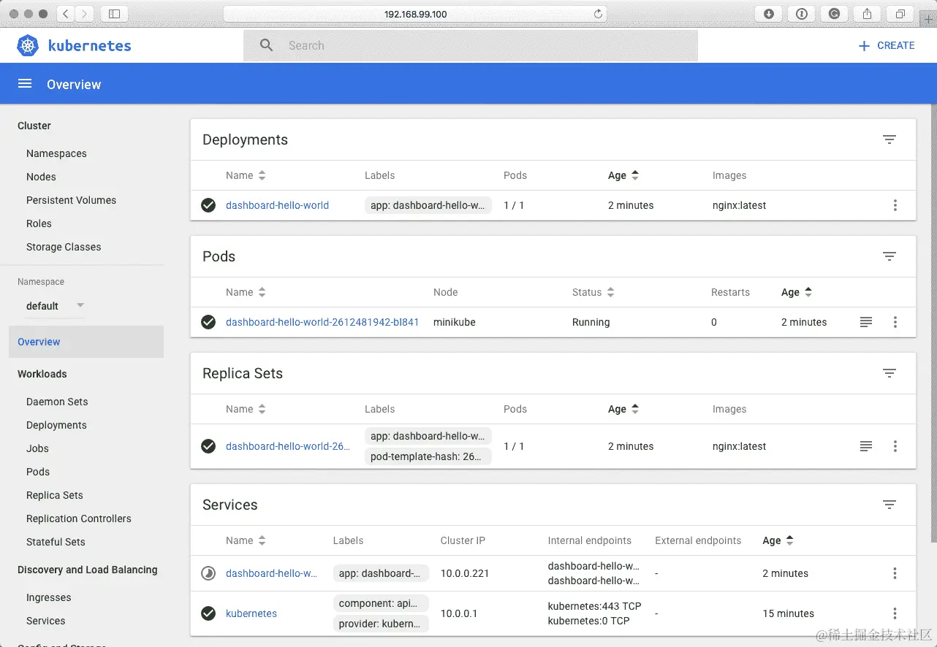
Task: Sort Pods by Name
Action: 246,292
